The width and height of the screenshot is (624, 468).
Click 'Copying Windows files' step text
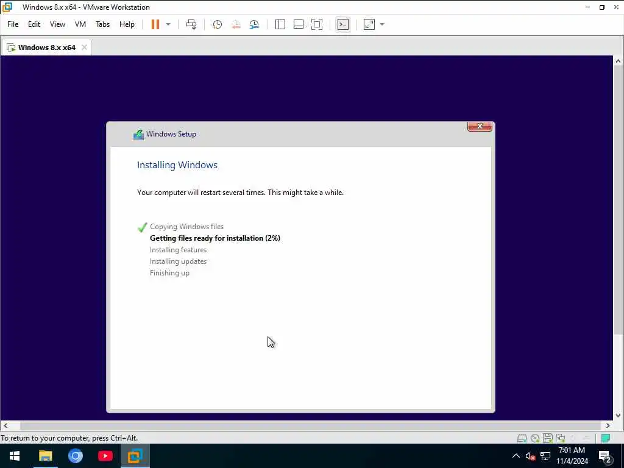click(186, 227)
